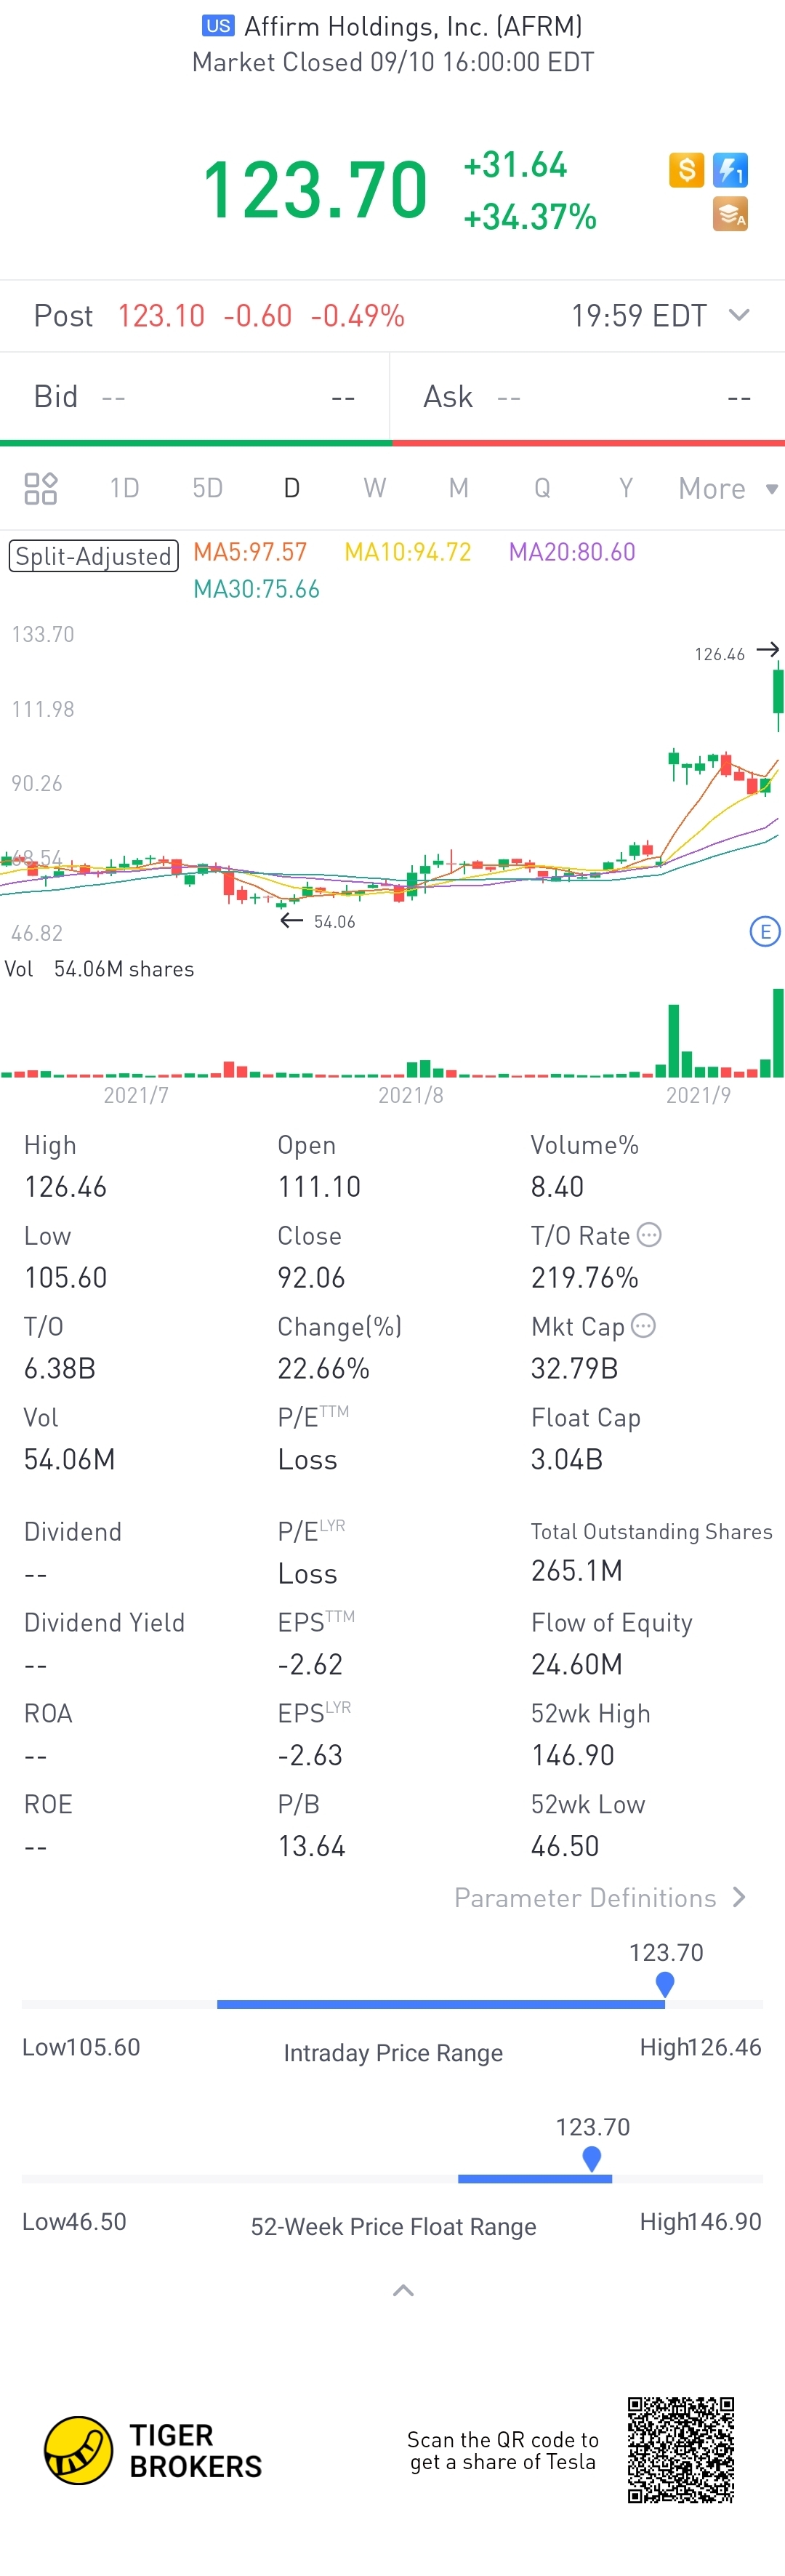Tap the blue lightning bolt icon
This screenshot has width=785, height=2576.
point(730,170)
